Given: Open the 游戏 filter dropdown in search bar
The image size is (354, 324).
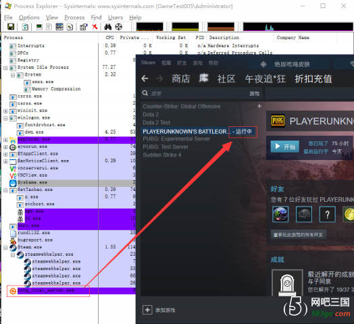Looking at the screenshot, I should (x=254, y=93).
